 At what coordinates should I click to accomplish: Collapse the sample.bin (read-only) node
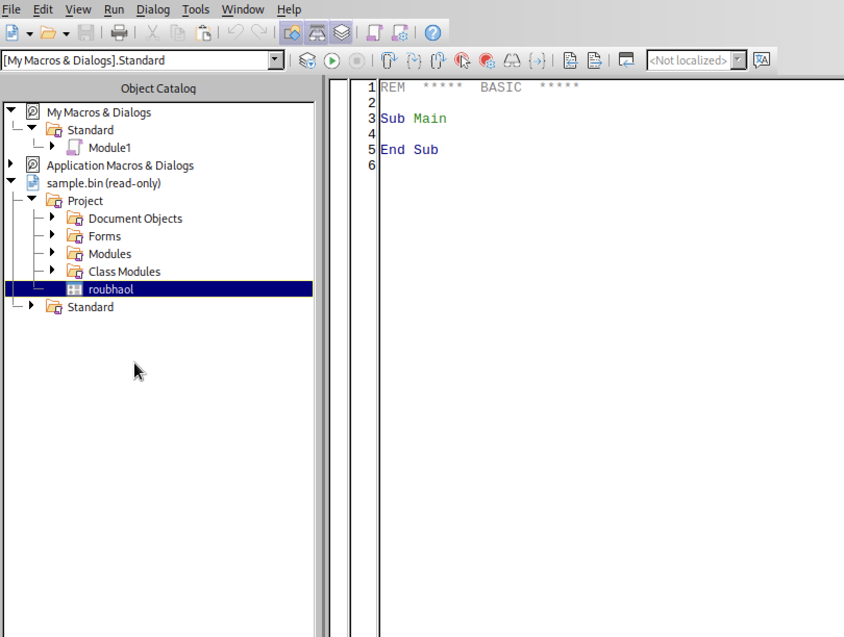11,181
